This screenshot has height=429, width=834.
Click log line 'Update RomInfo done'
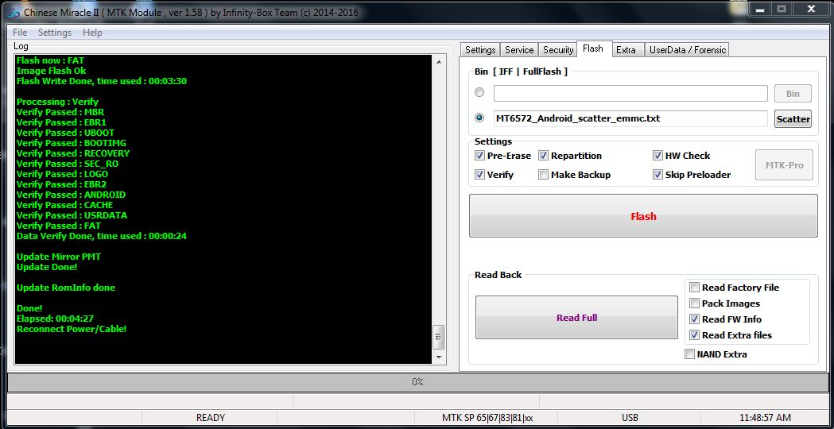[x=65, y=288]
